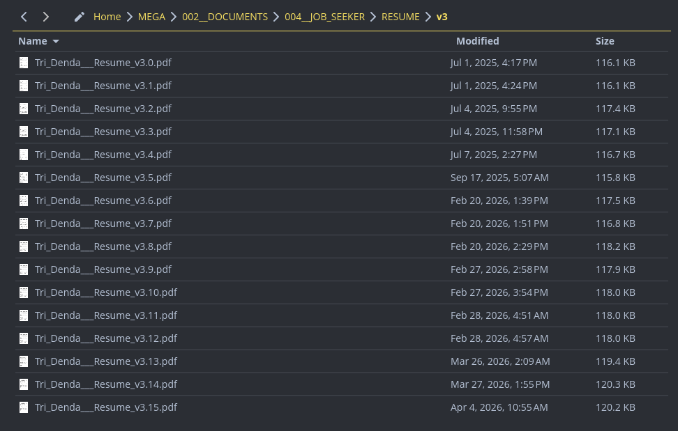Click PDF icon of Resume_v3.5.pdf

24,178
